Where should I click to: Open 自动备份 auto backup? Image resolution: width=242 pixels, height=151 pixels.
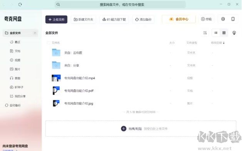15,105
